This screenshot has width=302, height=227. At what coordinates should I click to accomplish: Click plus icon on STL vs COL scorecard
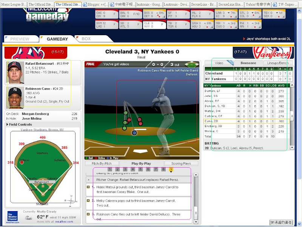(x=260, y=17)
